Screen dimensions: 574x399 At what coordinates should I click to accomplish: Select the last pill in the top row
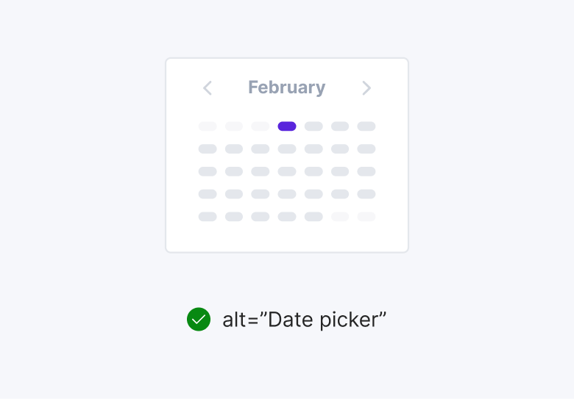tap(366, 126)
